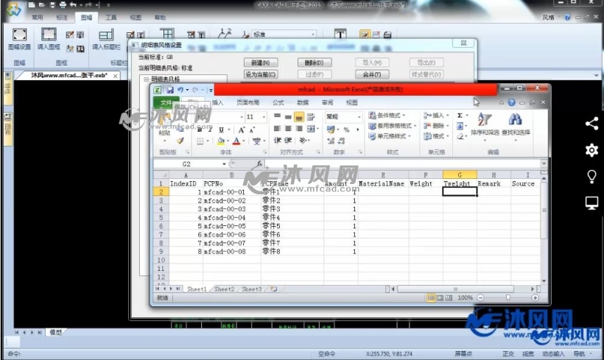Click the Merge and Center icon
This screenshot has height=360, width=604.
(311, 129)
